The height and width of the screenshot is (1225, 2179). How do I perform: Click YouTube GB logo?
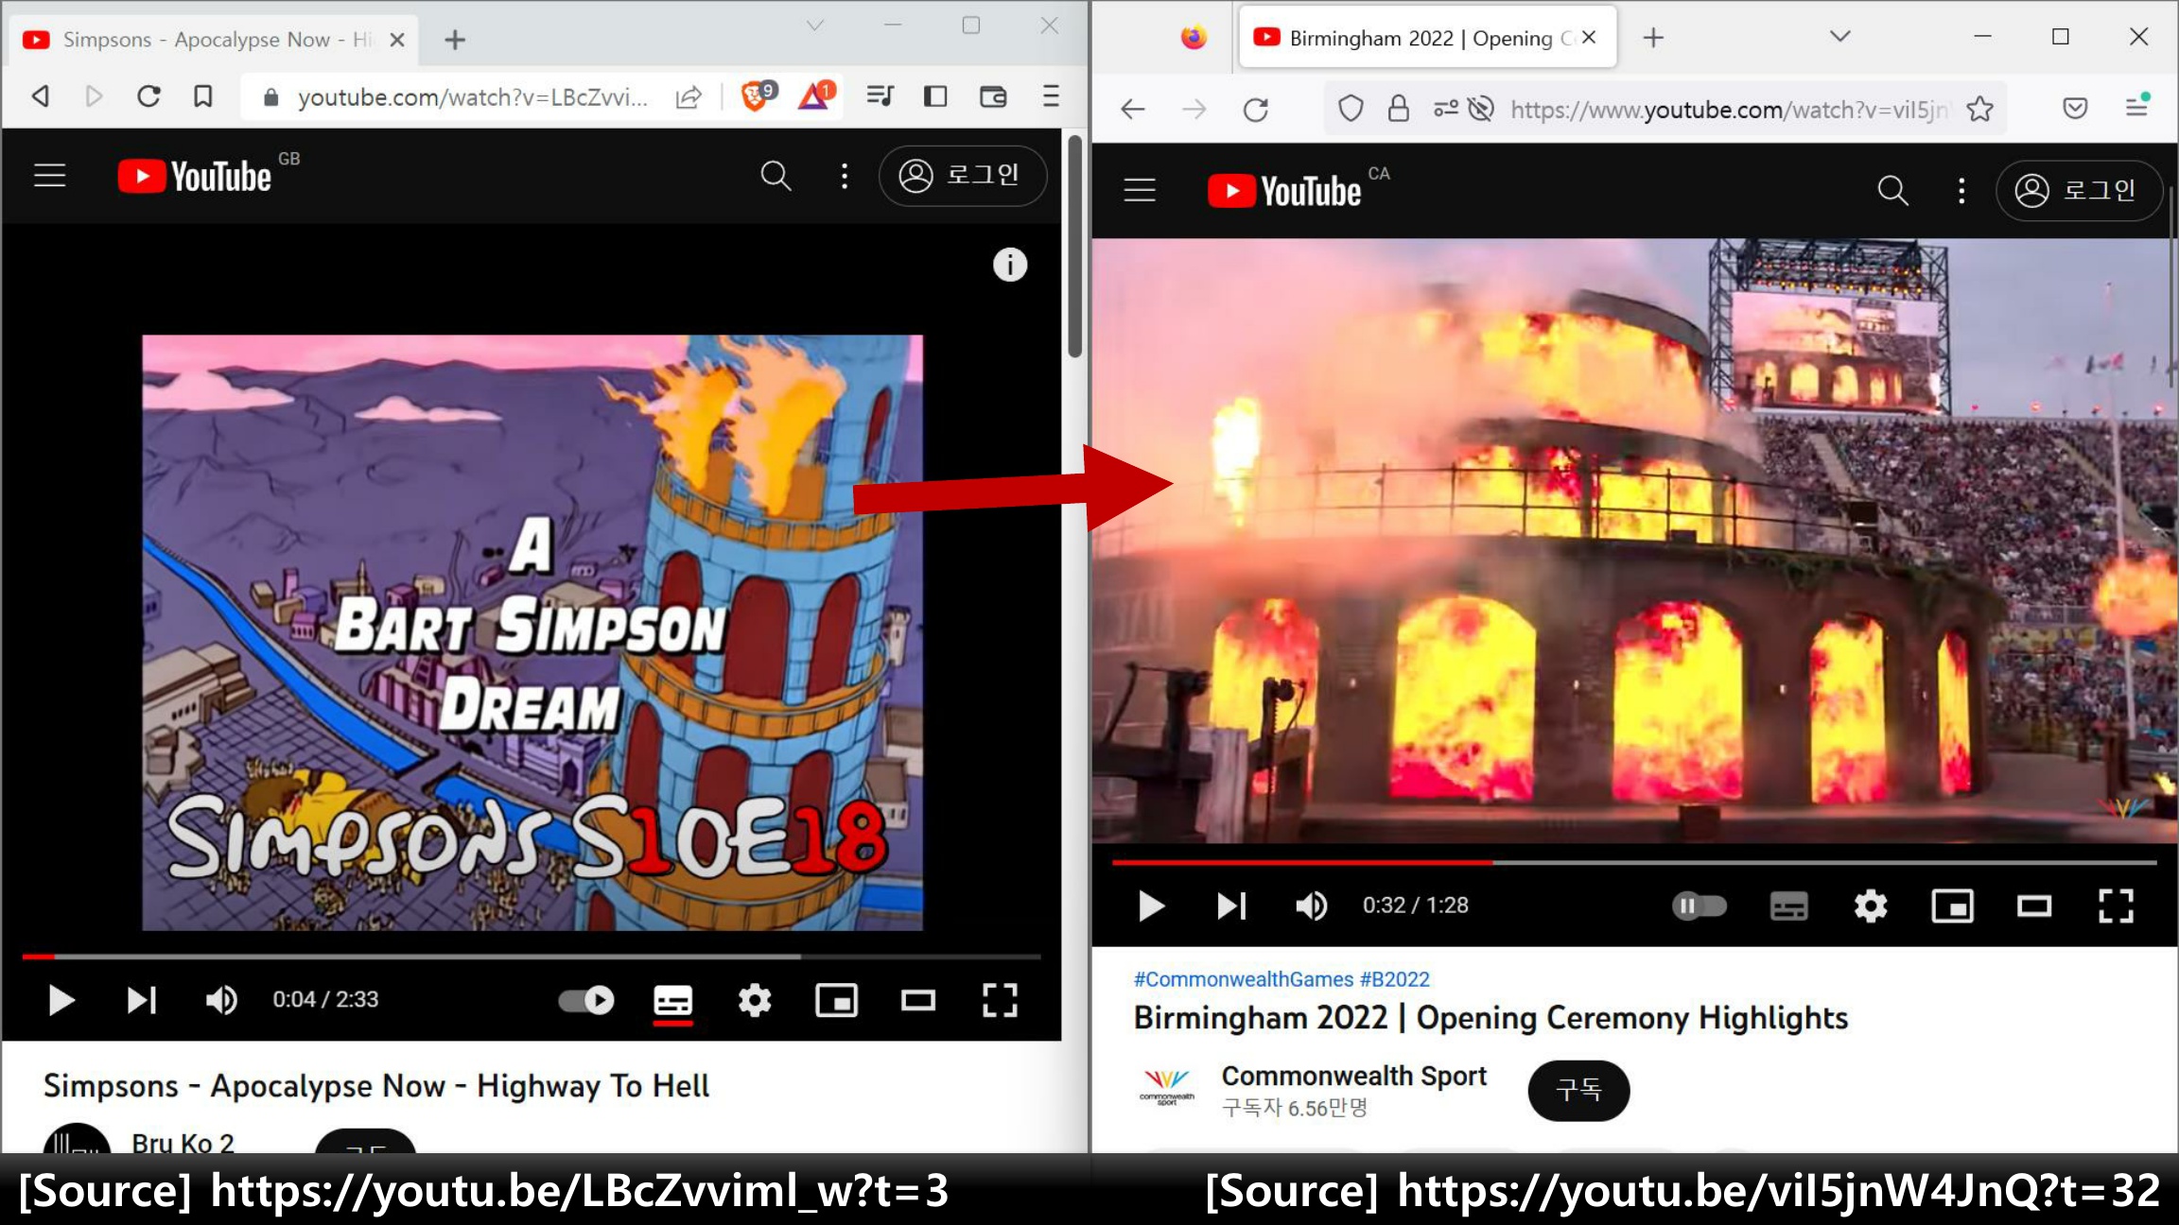(x=195, y=176)
